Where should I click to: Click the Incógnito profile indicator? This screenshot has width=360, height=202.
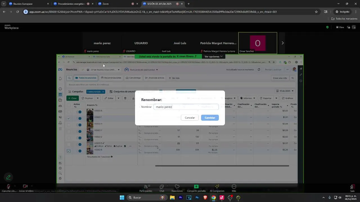click(x=342, y=12)
